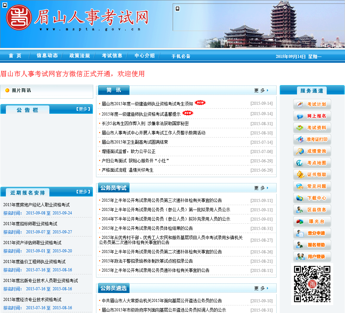Image resolution: width=345 pixels, height=313 pixels.
Task: Expand 更多 in the 公务员考试 section
Action: [261, 188]
